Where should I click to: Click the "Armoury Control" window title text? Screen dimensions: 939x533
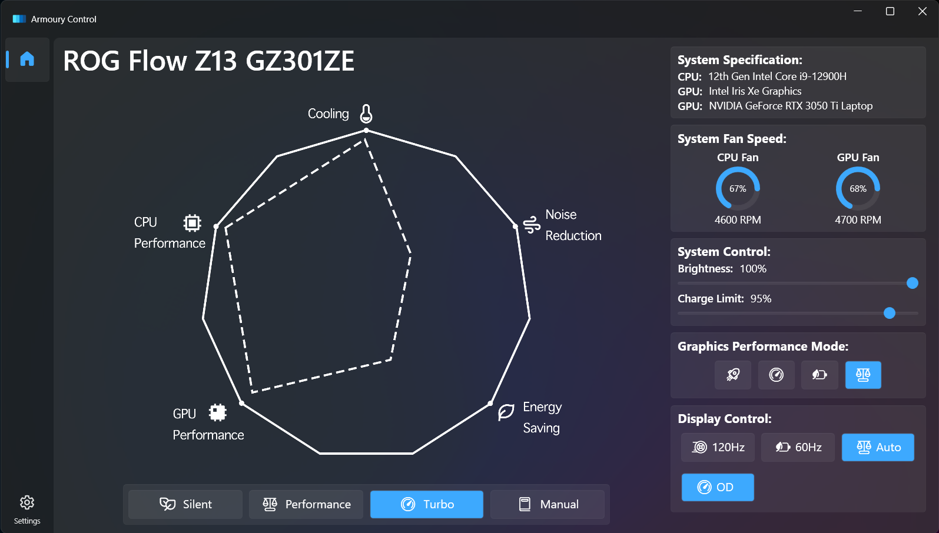point(64,19)
